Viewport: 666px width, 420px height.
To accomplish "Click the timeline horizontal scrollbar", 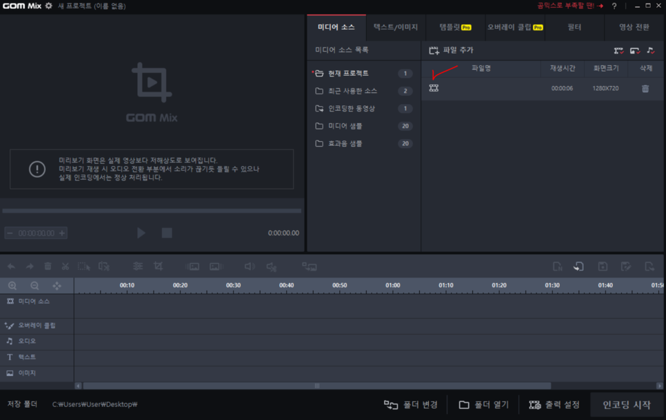I will pos(317,386).
